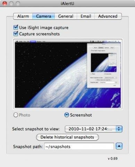The image size is (135, 167).
Task: Open the General tab
Action: pos(66,16)
